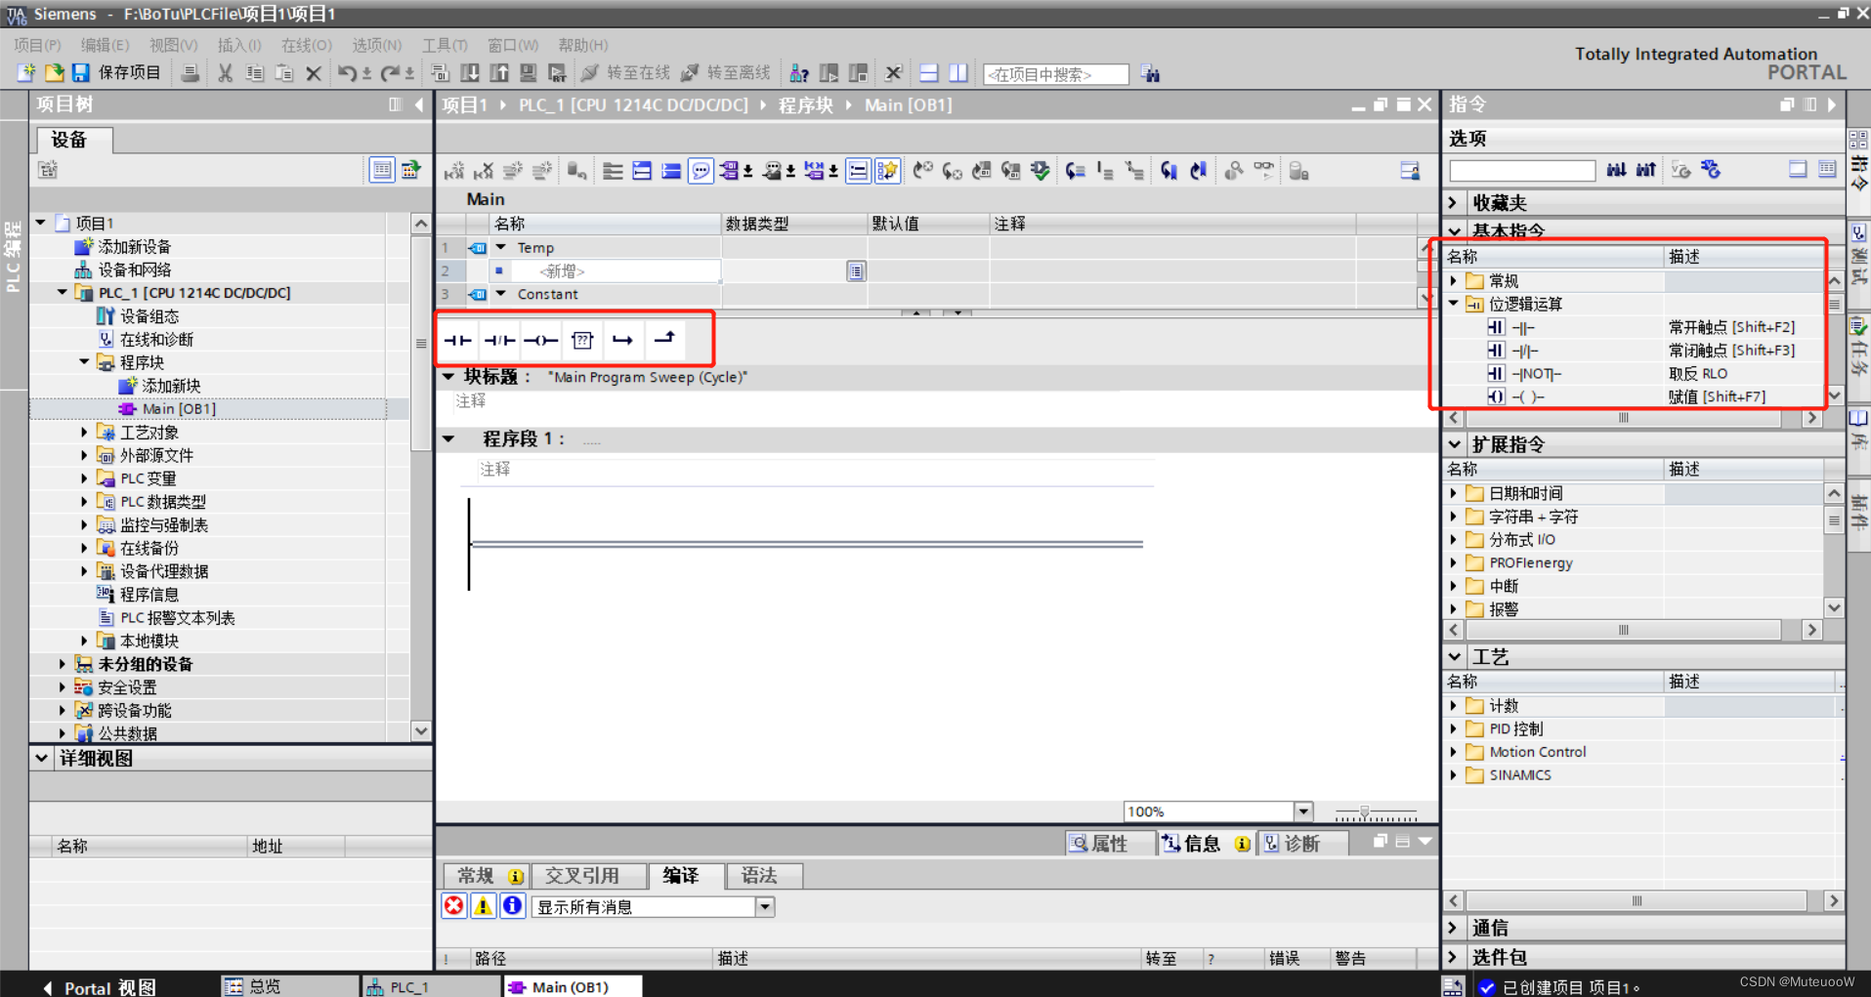Click the basic instructions horizontal scrollbar
Image resolution: width=1871 pixels, height=997 pixels.
1624,418
